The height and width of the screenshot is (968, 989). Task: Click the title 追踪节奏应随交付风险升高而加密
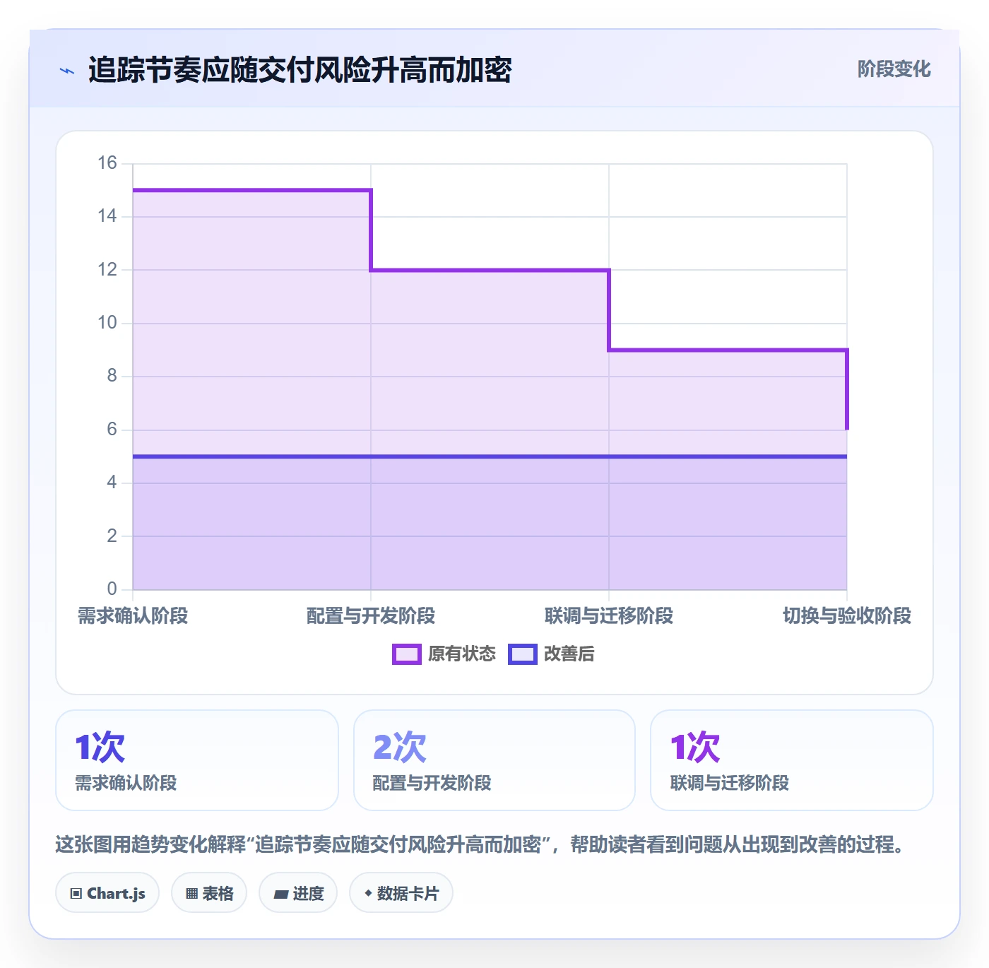click(300, 70)
